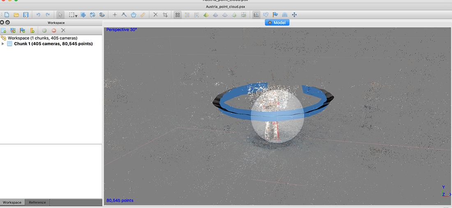Save the project with the floppy disk icon
The height and width of the screenshot is (208, 452).
(25, 15)
